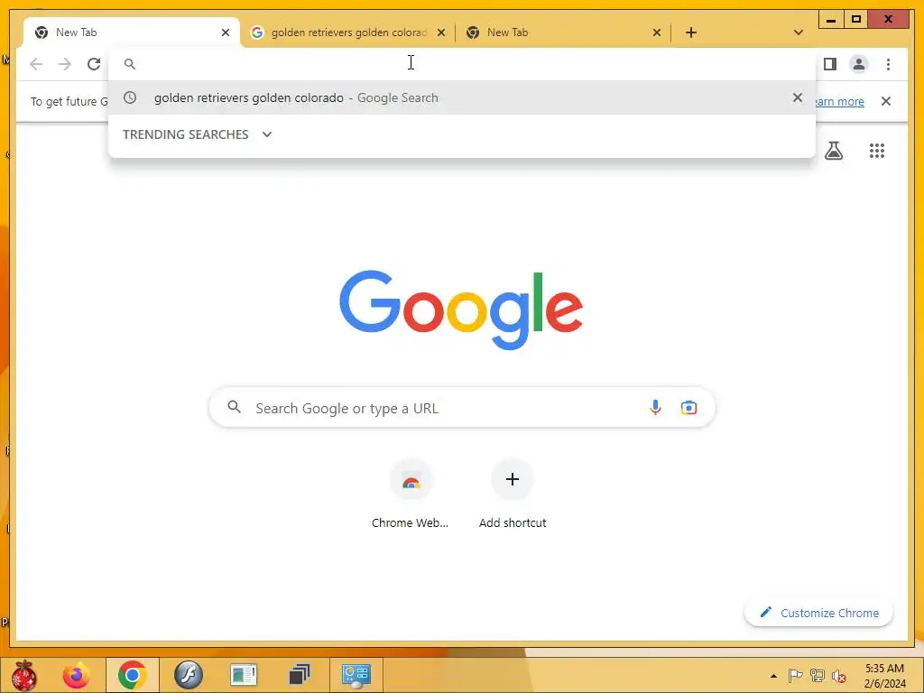
Task: Open the Flash-style F taskbar icon
Action: tap(188, 675)
